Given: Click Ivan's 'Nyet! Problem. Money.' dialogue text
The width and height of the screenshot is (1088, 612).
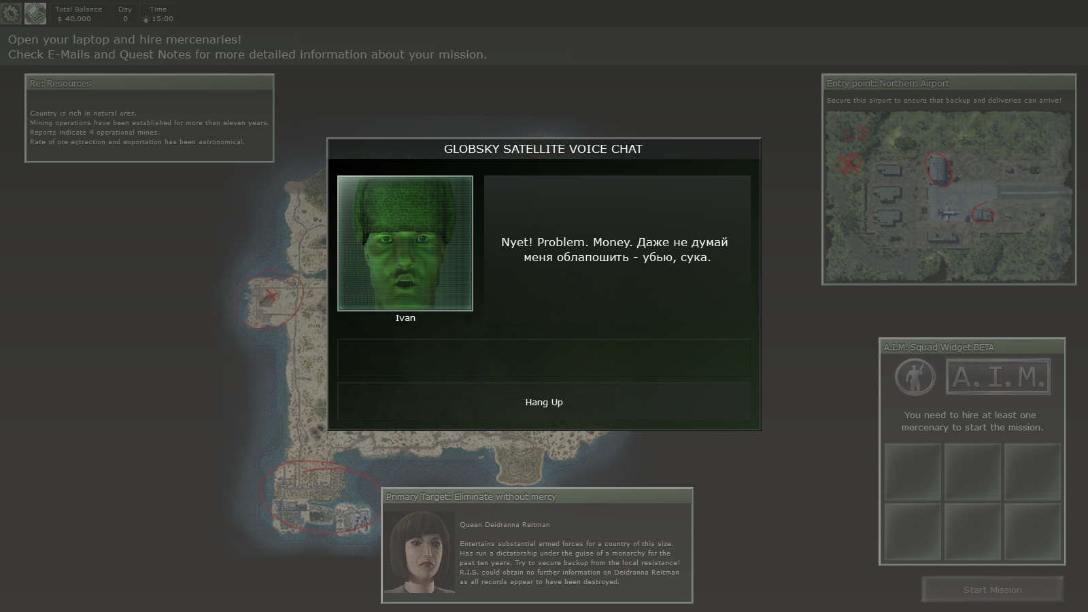Looking at the screenshot, I should 615,250.
